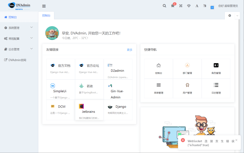Click the Jetbrains logo icon
Image resolution: width=244 pixels, height=153 pixels.
[81, 106]
